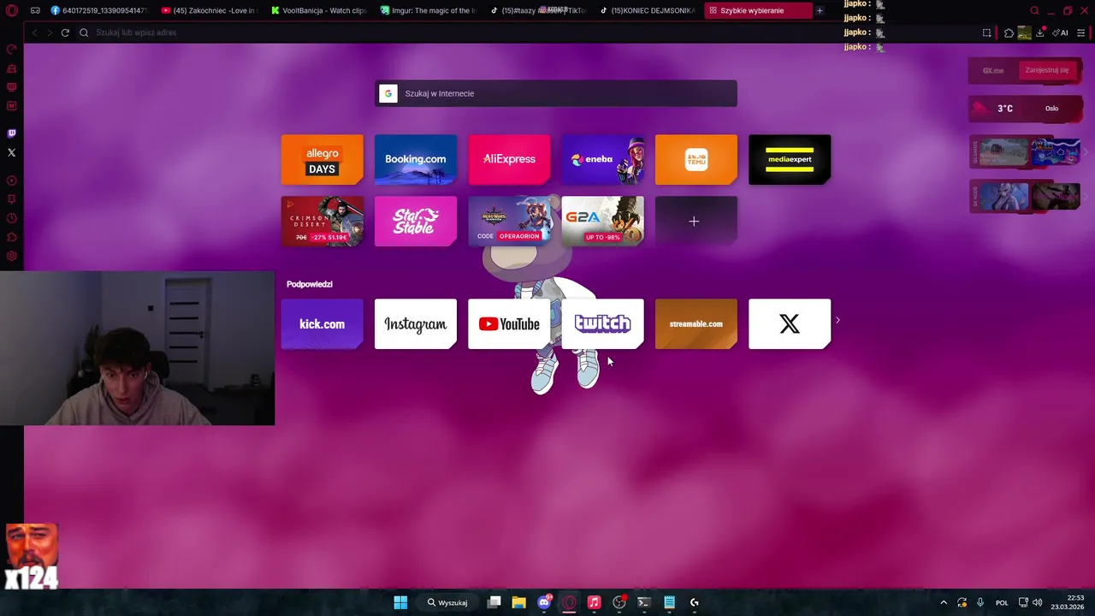Open the terminal taskbar icon

coord(644,602)
